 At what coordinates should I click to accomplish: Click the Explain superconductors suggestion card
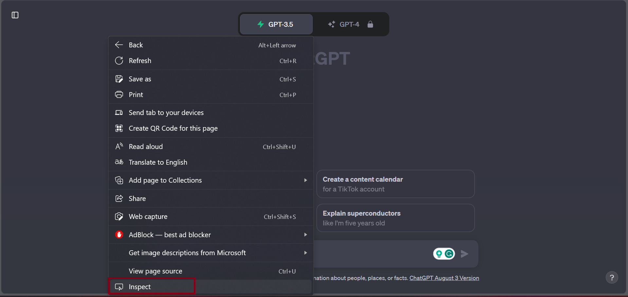395,218
